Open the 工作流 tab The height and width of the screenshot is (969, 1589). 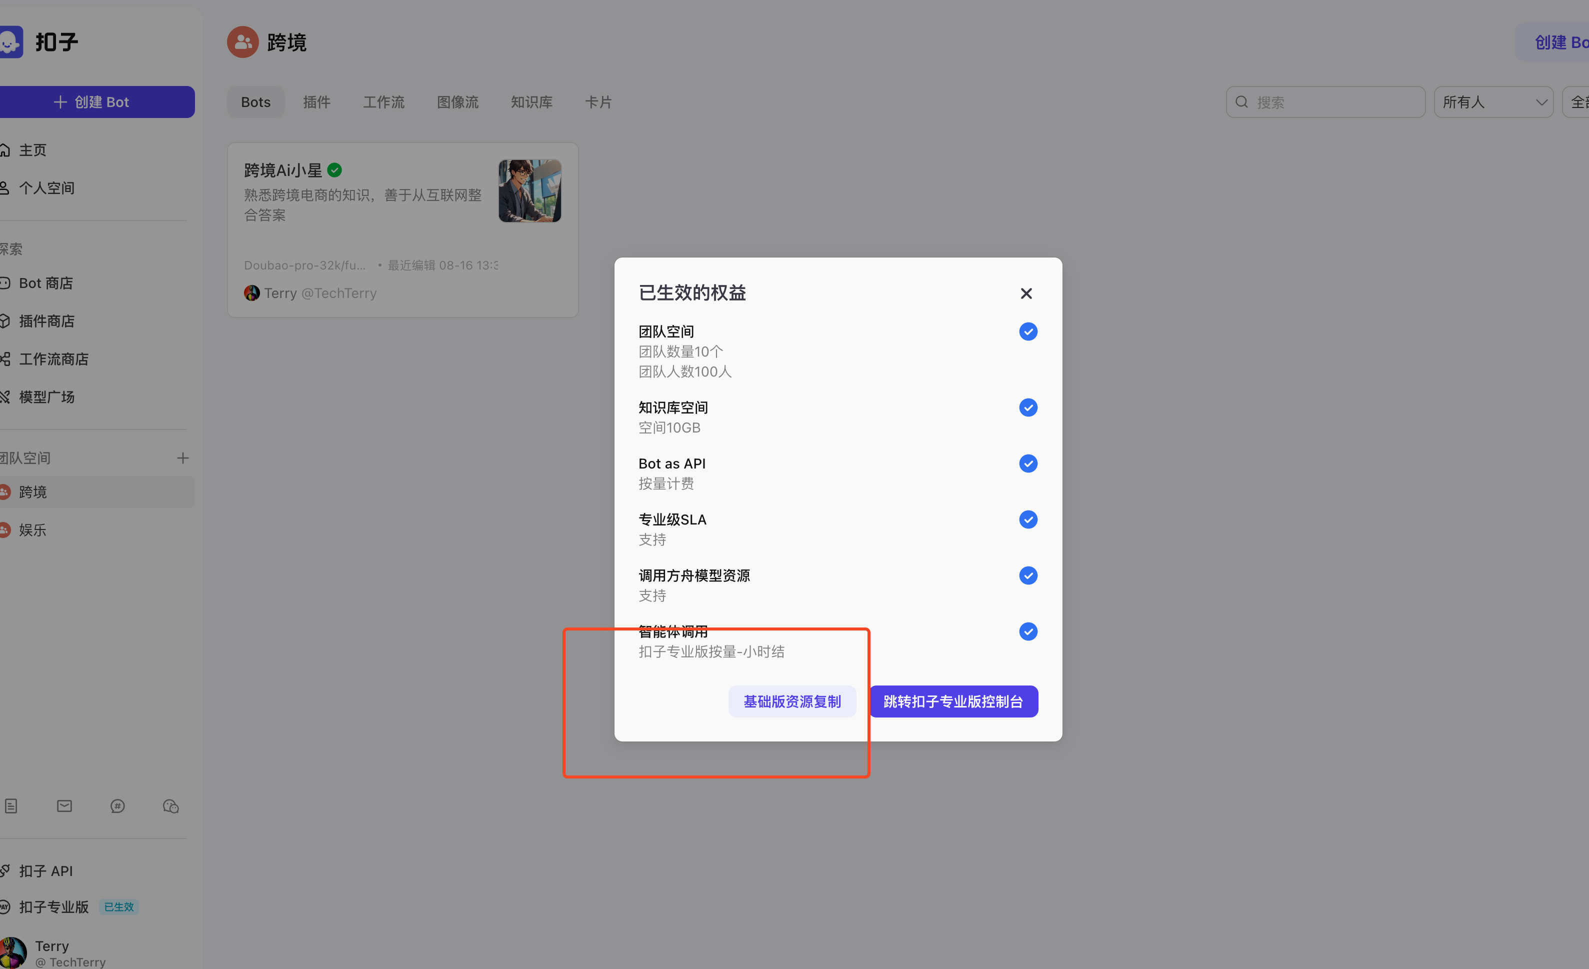click(x=383, y=102)
